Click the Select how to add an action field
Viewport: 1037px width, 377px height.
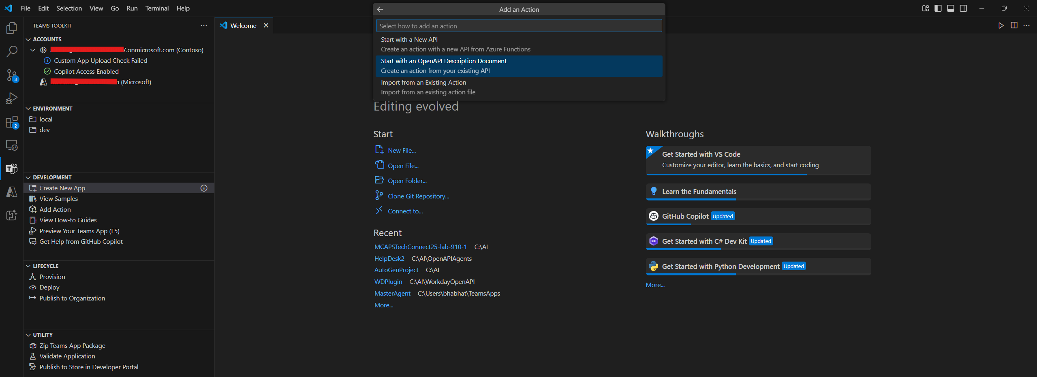pyautogui.click(x=519, y=26)
